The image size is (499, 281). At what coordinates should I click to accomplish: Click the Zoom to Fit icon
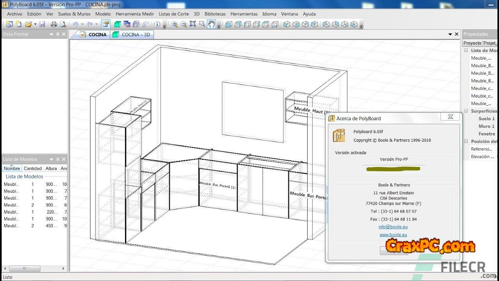click(193, 24)
